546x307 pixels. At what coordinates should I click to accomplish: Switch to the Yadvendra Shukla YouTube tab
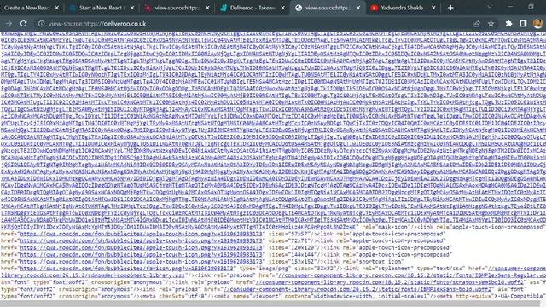(x=402, y=8)
